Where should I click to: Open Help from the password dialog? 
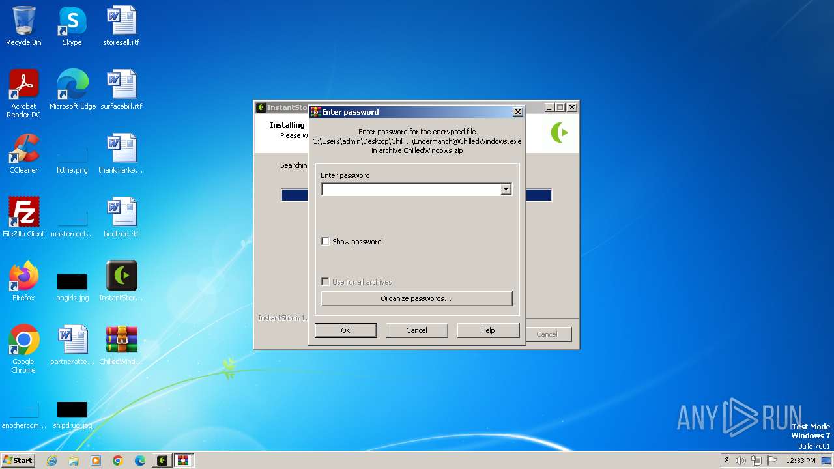point(488,330)
